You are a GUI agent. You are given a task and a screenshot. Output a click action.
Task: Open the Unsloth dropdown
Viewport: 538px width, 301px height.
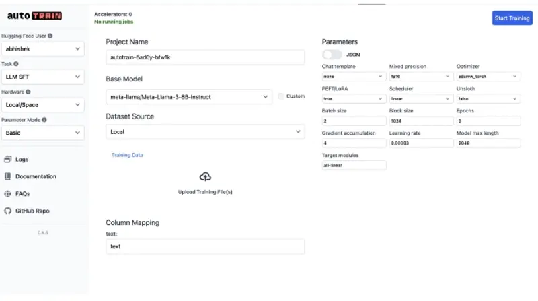pos(488,99)
